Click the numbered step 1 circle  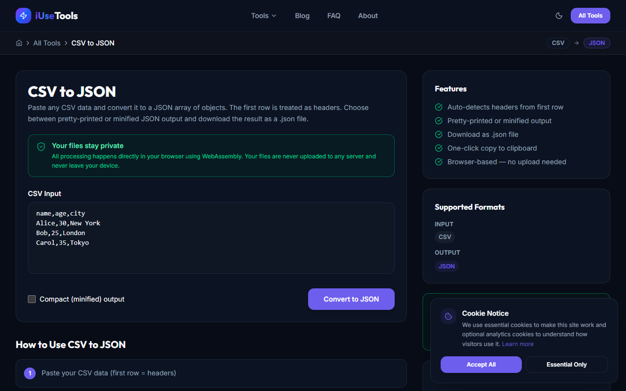[x=30, y=373]
